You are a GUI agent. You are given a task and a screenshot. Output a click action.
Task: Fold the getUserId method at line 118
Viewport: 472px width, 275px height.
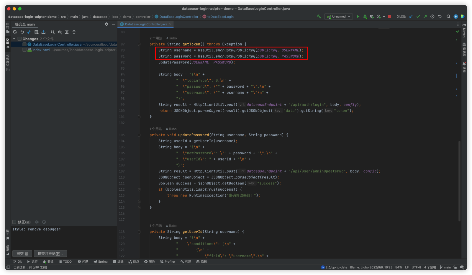coord(139,232)
